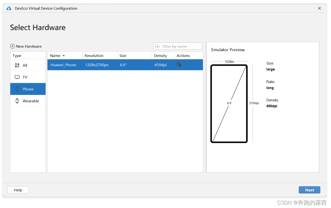Click the 6.6" size cell
Image resolution: width=331 pixels, height=208 pixels.
(123, 65)
